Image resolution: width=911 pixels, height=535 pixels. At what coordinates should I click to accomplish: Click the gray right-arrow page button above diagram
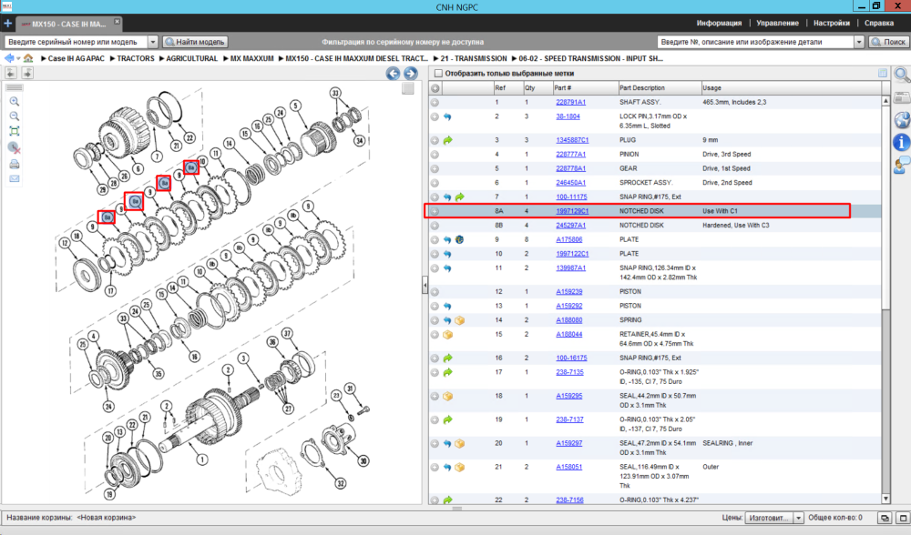pyautogui.click(x=27, y=73)
